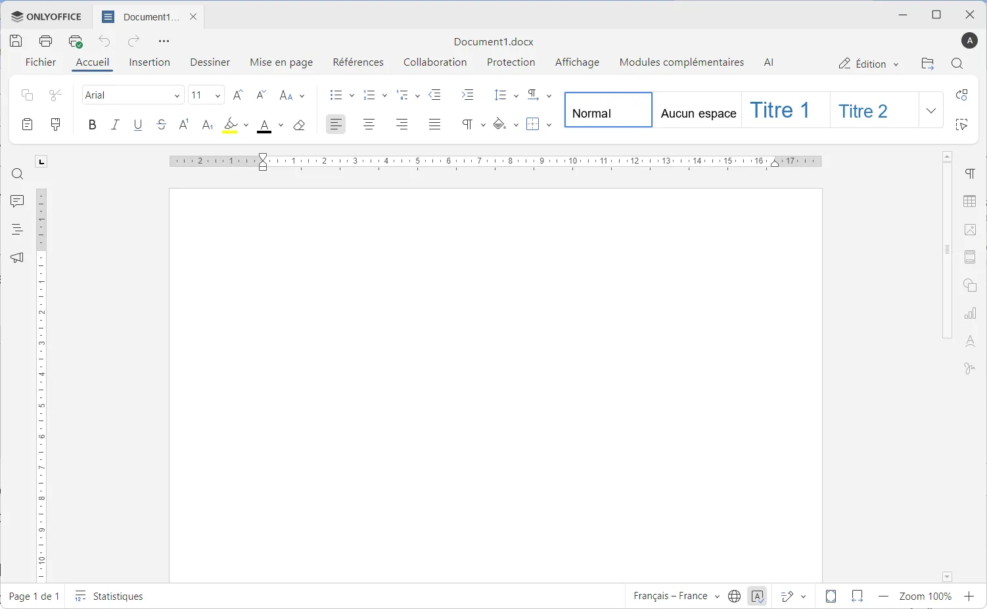The image size is (987, 609).
Task: Toggle the spell checking status bar icon
Action: [x=758, y=597]
